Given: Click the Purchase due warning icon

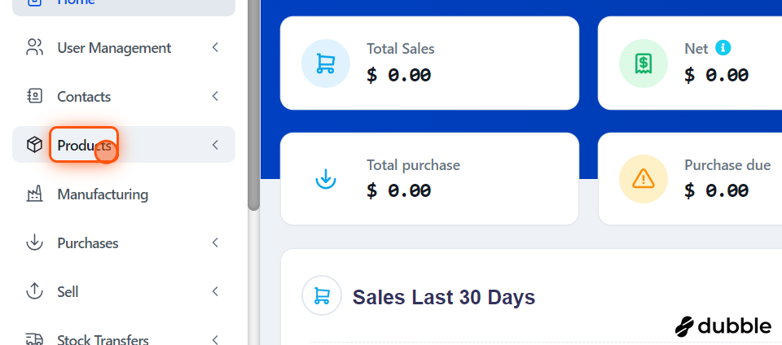Looking at the screenshot, I should [644, 179].
